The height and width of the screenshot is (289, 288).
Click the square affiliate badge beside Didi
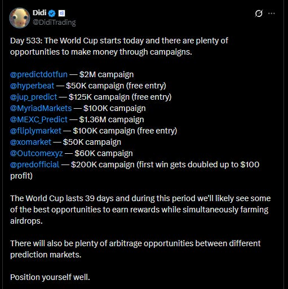pyautogui.click(x=61, y=13)
